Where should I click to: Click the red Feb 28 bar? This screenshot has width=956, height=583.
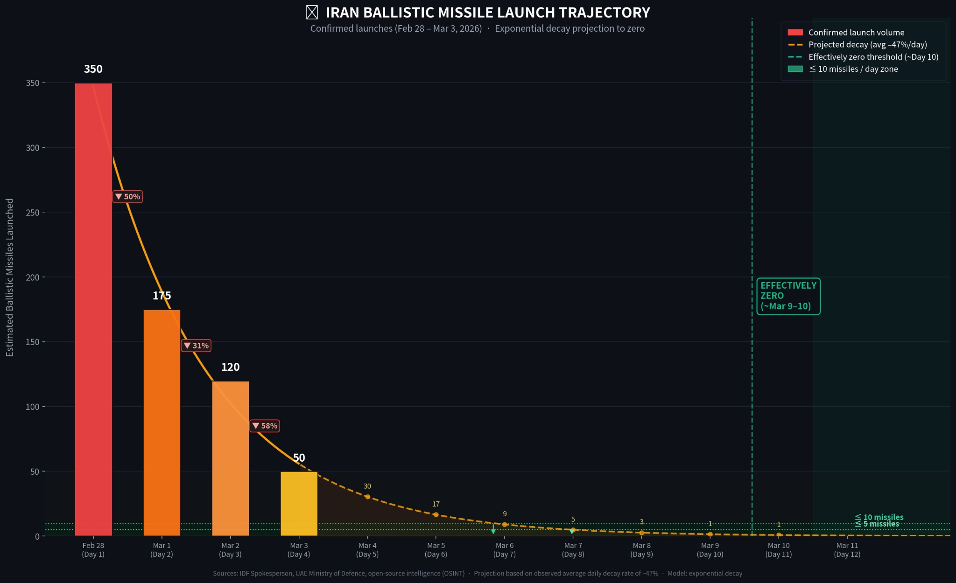(93, 308)
